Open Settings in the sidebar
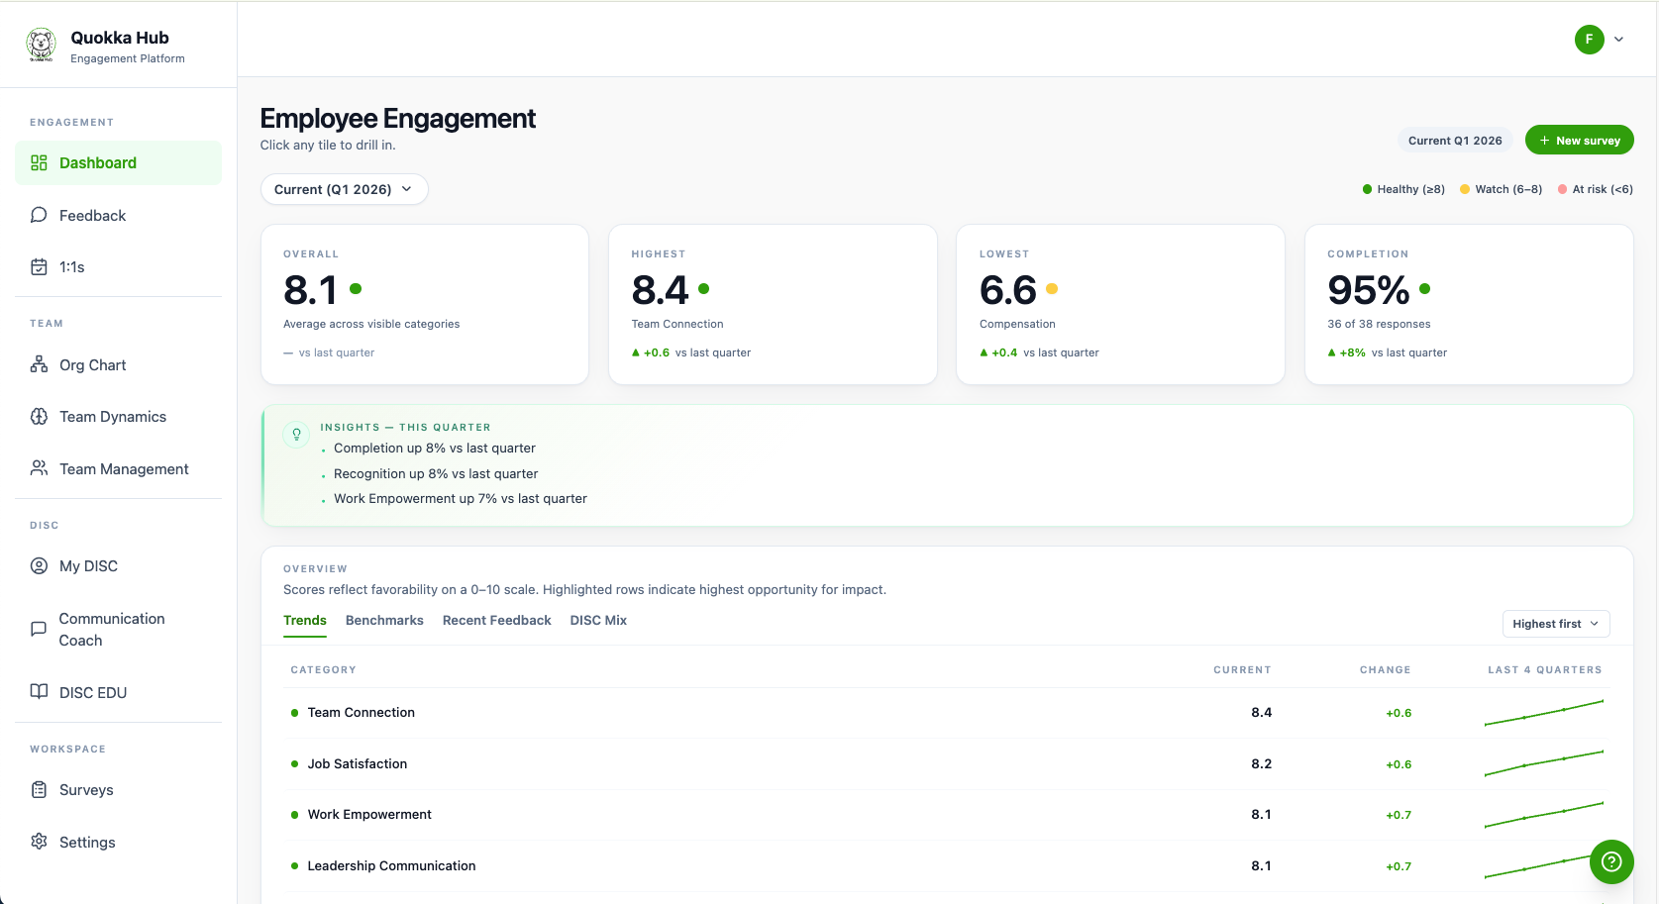The height and width of the screenshot is (904, 1659). click(x=118, y=842)
